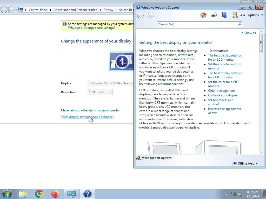Click 'screen resolution' glossary term

(164, 55)
